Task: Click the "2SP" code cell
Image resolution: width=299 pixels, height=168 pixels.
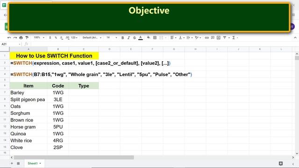Action: coord(58,147)
